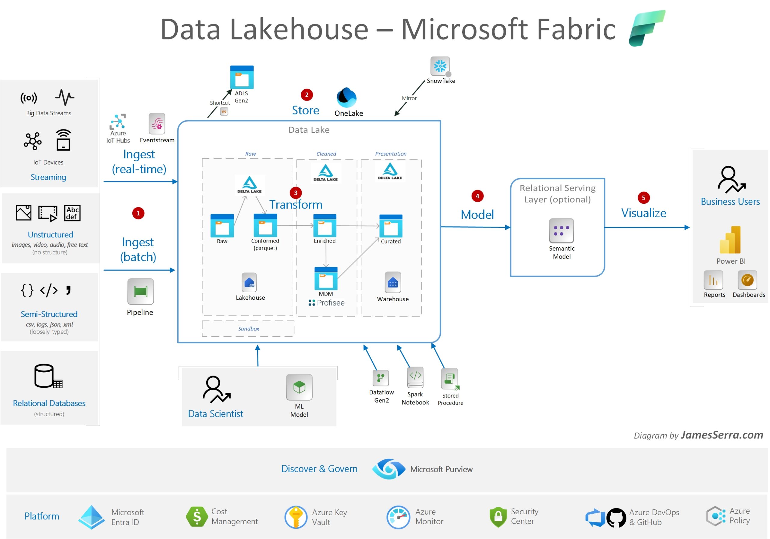Select the Azure IoT Hubs icon
Screen dimensions: 770x539
118,122
